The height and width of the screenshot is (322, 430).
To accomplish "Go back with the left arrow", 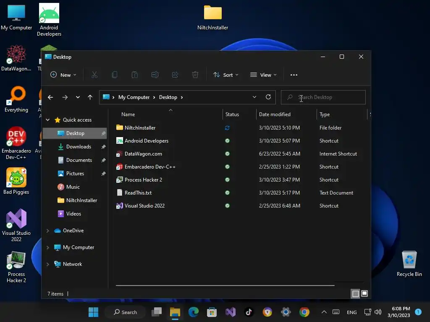I will pyautogui.click(x=50, y=97).
